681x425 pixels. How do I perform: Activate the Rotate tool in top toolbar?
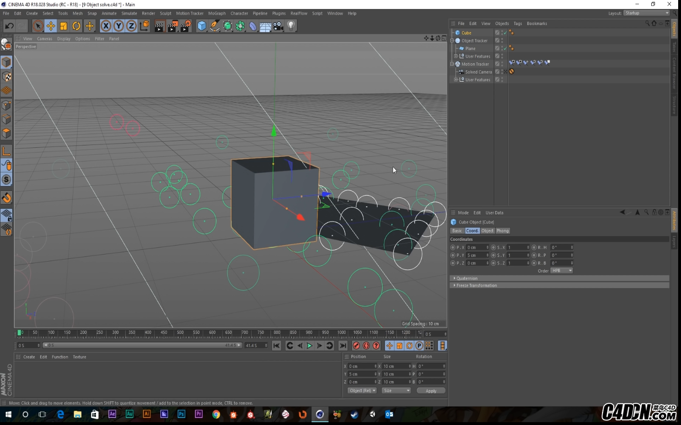click(x=76, y=26)
